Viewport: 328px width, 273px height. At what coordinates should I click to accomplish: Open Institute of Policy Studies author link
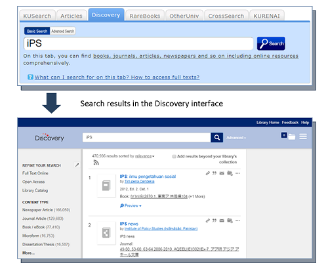click(x=161, y=229)
